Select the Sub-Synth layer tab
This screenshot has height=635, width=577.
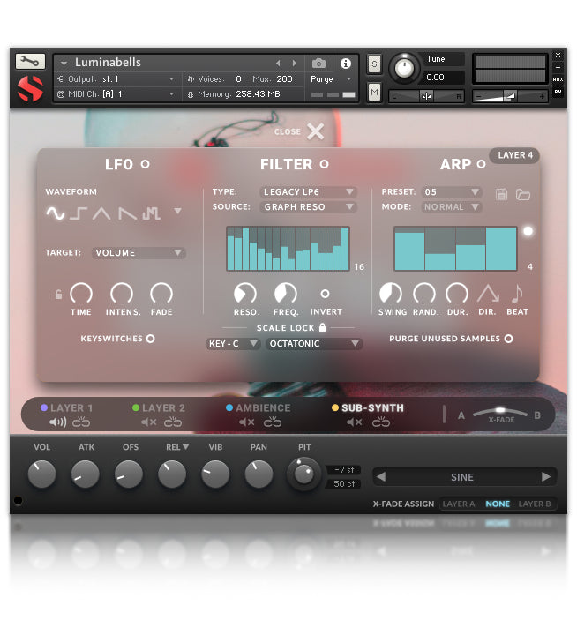pyautogui.click(x=371, y=408)
